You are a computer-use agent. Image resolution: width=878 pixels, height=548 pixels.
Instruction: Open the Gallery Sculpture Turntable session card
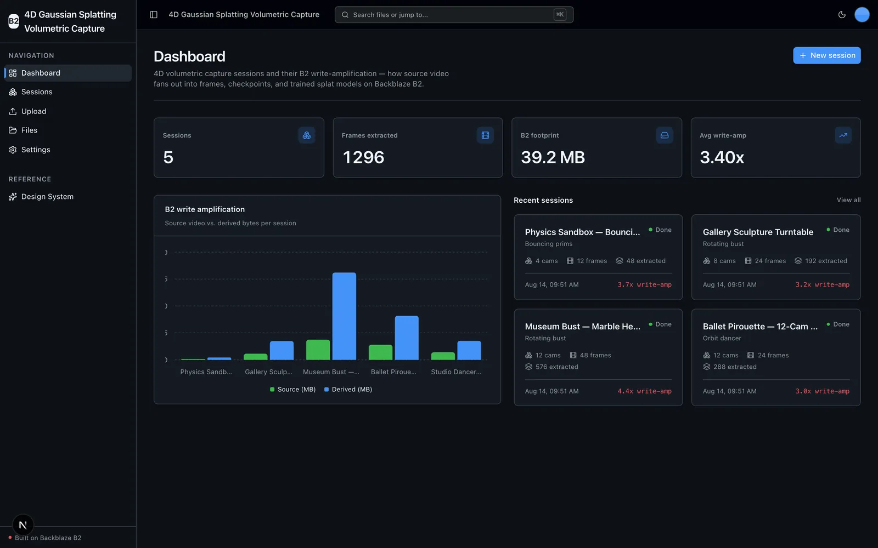click(x=776, y=258)
